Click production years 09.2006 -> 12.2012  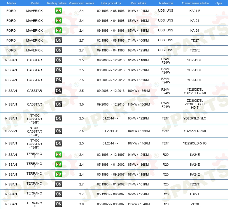click(x=111, y=80)
